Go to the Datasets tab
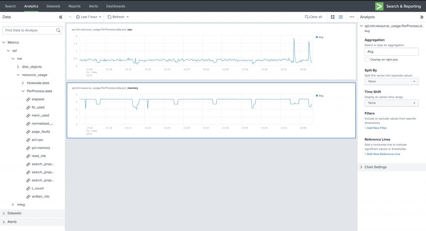The width and height of the screenshot is (426, 231). click(53, 6)
